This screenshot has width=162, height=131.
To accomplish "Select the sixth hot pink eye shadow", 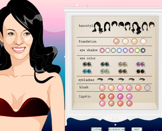I will [x=131, y=50].
